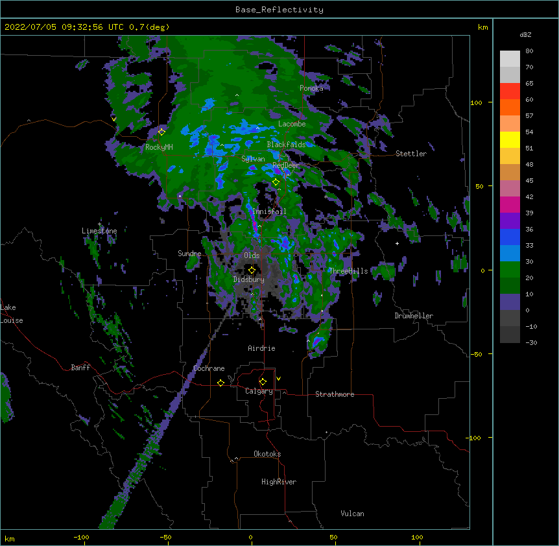Click the 45 value on dBZ scale

click(x=529, y=181)
